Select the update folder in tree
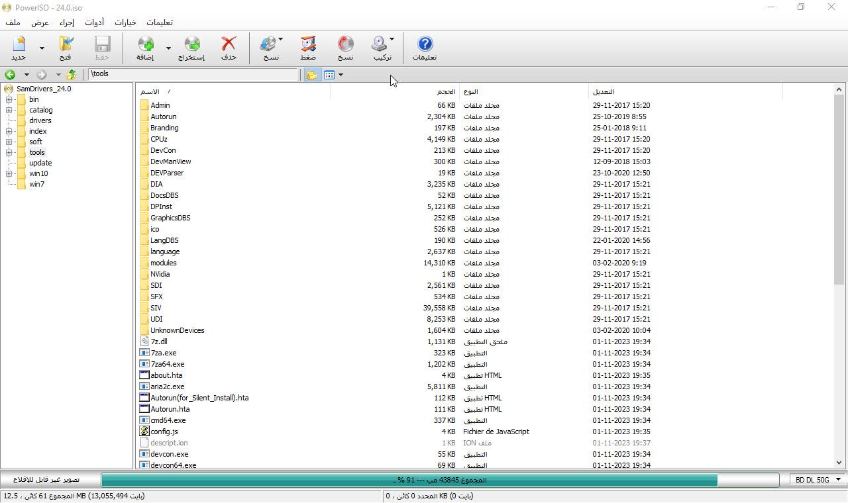Screen dimensions: 848x503 40,163
